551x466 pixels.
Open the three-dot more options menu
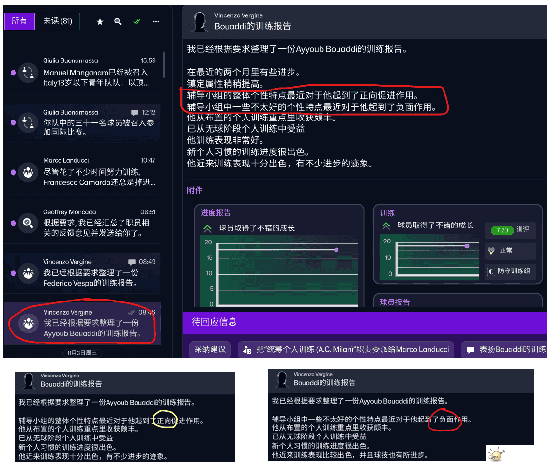[x=156, y=22]
